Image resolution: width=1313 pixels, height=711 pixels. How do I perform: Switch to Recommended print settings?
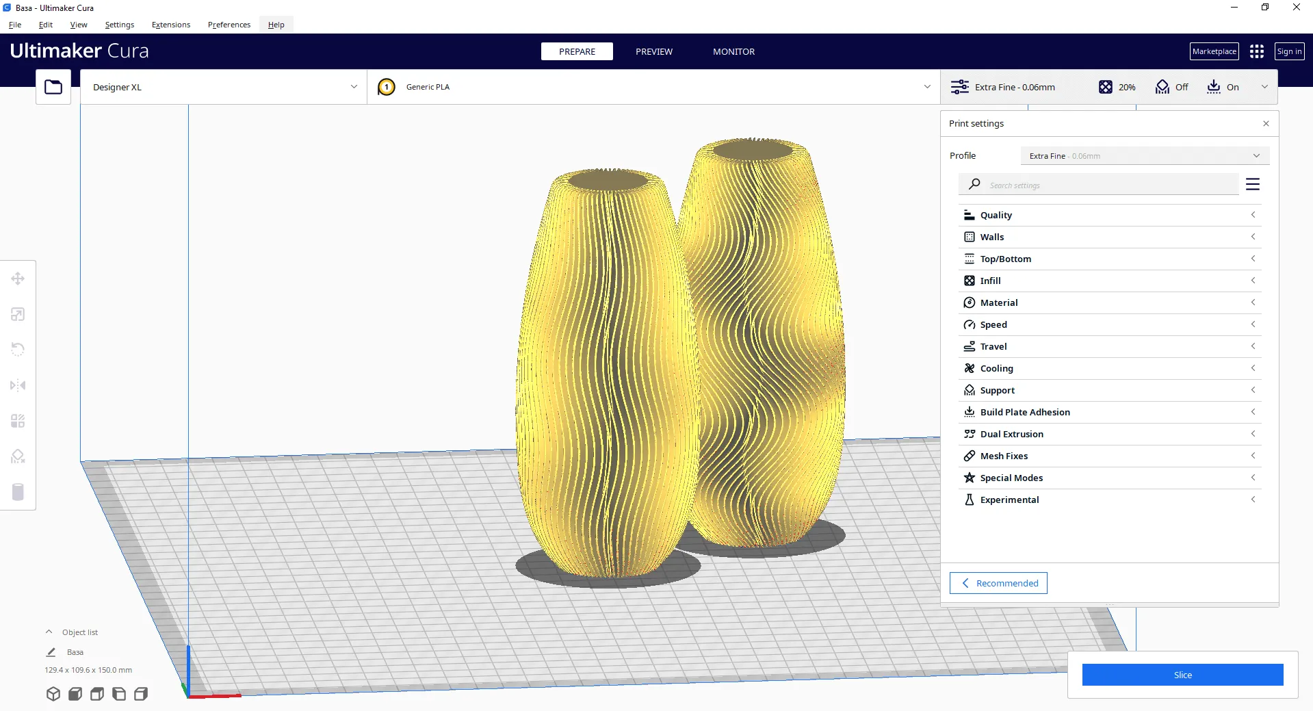tap(998, 583)
